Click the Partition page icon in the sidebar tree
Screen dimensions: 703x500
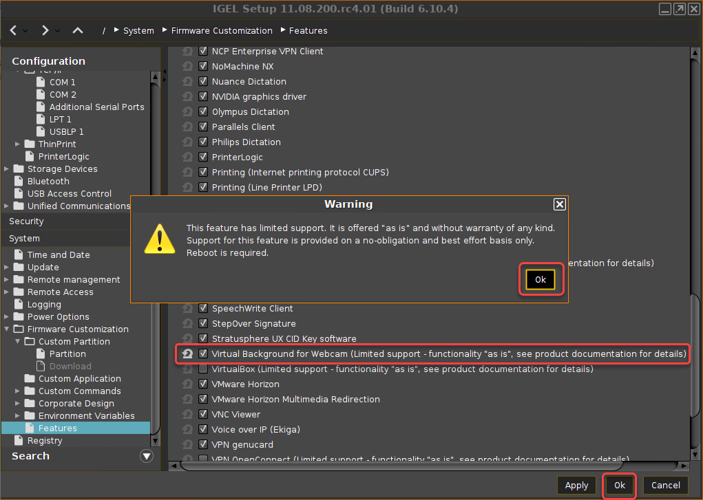42,354
